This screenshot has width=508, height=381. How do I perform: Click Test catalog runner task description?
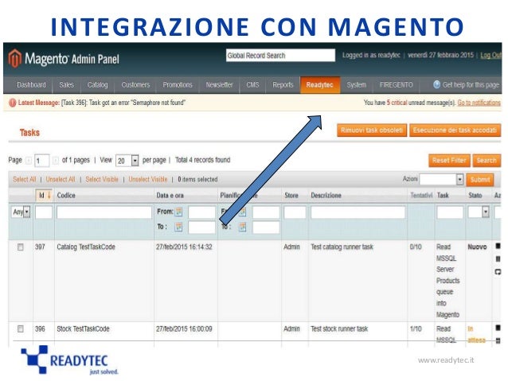pos(342,247)
